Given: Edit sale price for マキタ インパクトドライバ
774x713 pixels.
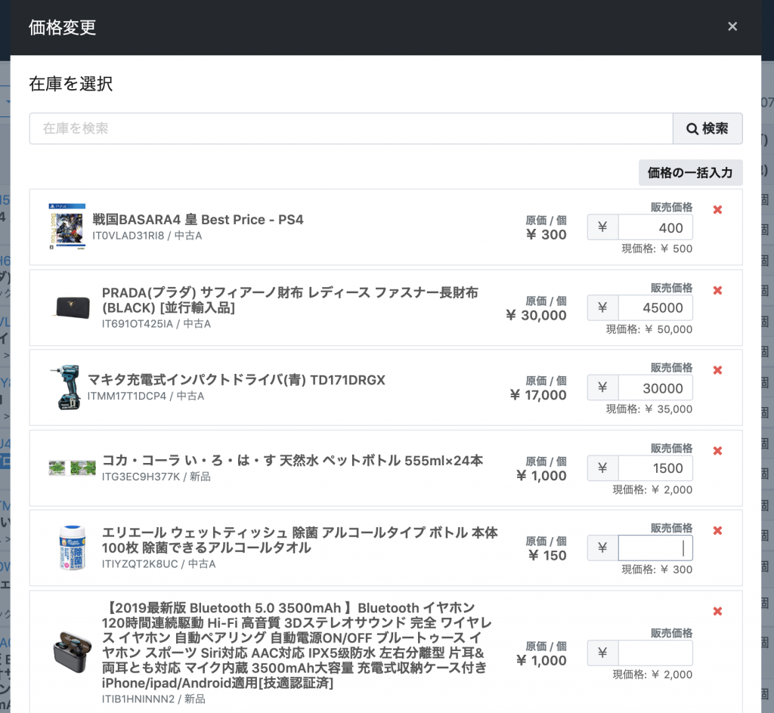Looking at the screenshot, I should [x=655, y=388].
